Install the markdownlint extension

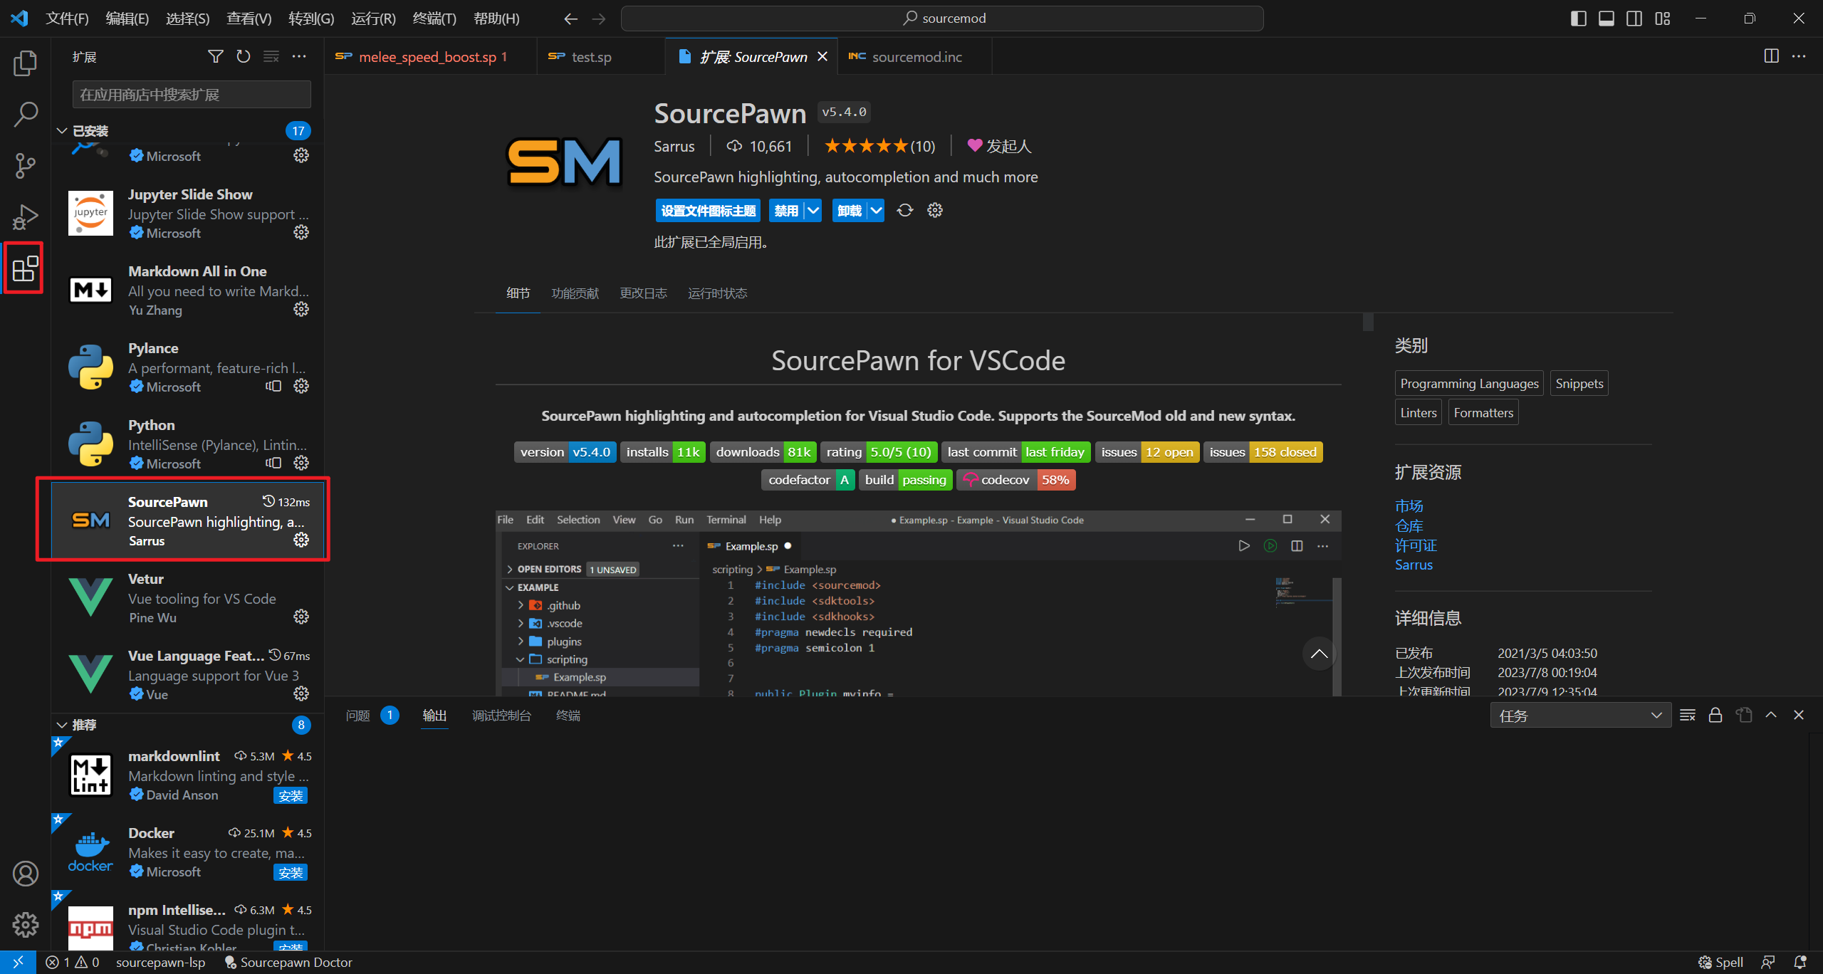pyautogui.click(x=291, y=795)
